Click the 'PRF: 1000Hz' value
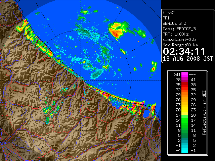215x161 pixels. pos(175,34)
